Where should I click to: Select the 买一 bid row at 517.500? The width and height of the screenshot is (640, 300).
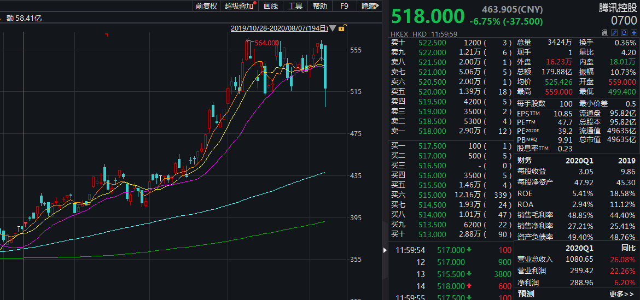pyautogui.click(x=451, y=146)
